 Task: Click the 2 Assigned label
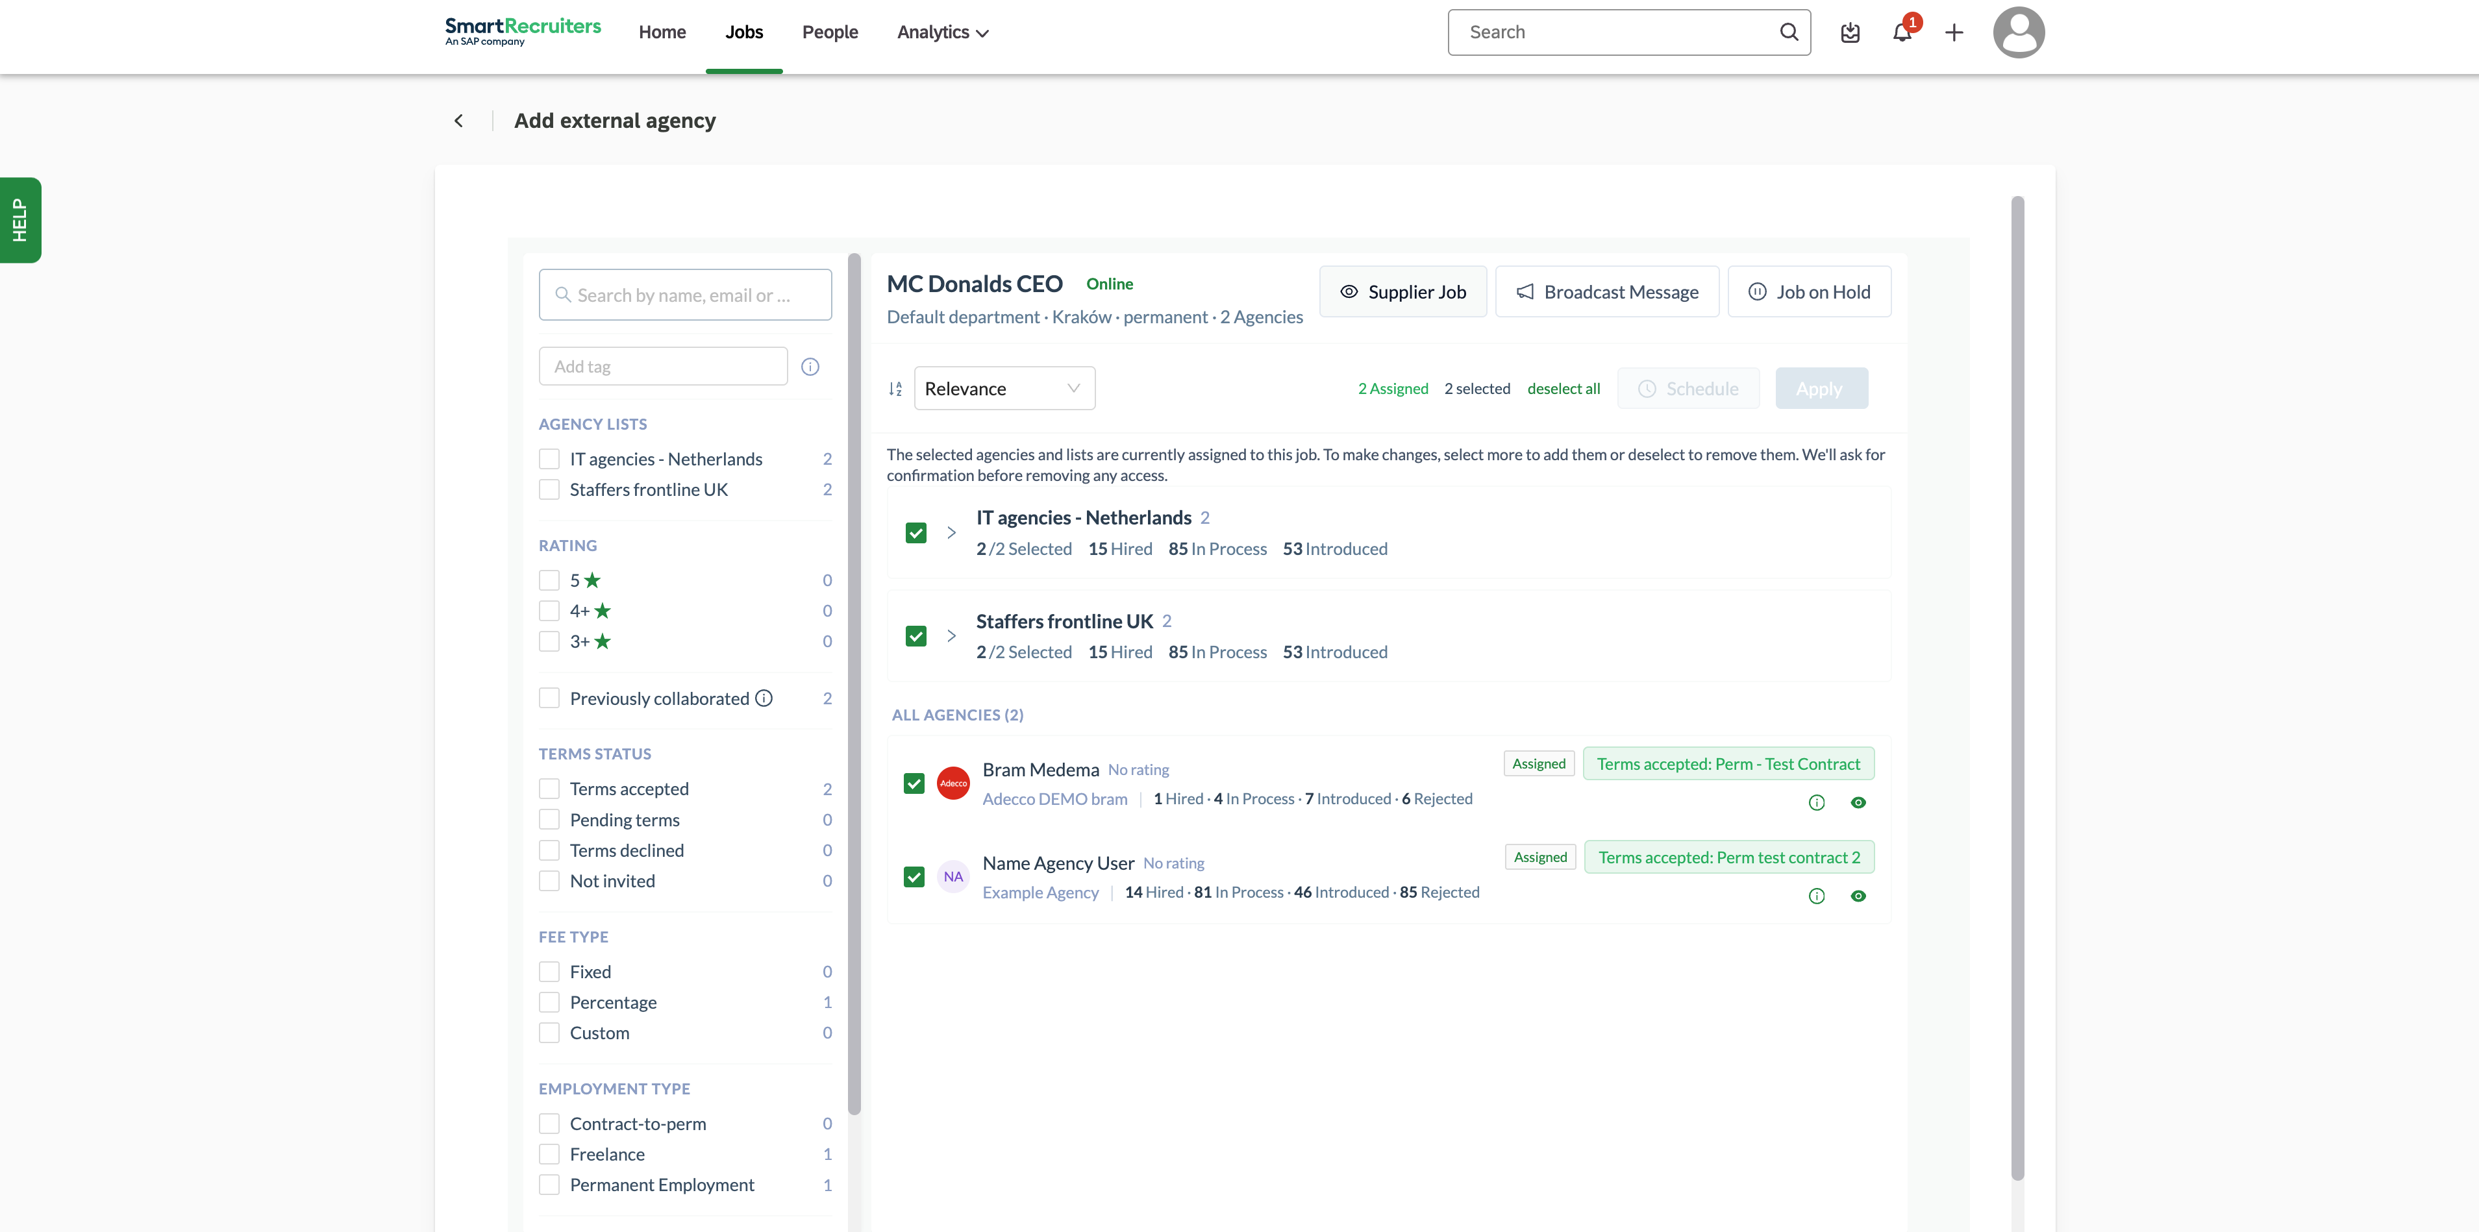coord(1393,389)
